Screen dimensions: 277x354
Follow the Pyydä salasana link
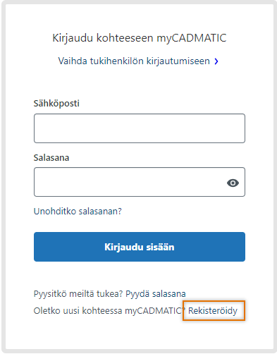point(156,294)
